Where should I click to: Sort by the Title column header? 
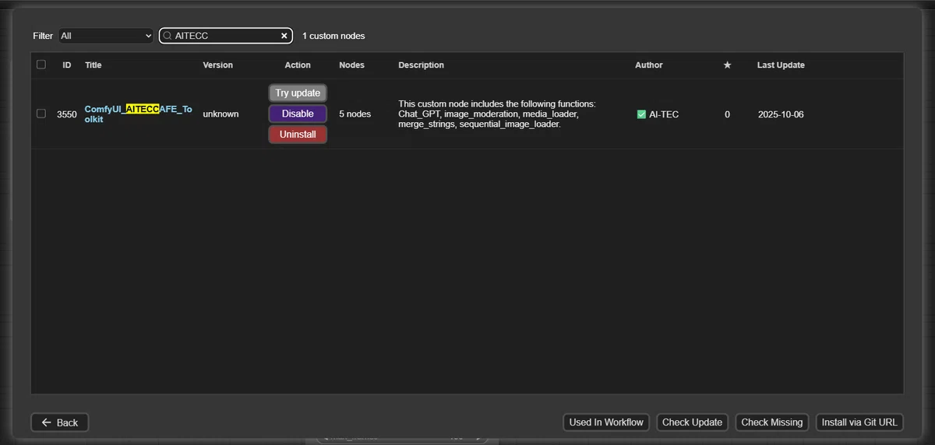pyautogui.click(x=93, y=65)
